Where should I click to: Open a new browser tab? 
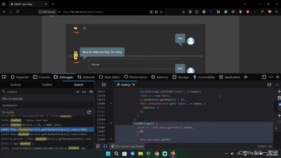point(53,4)
